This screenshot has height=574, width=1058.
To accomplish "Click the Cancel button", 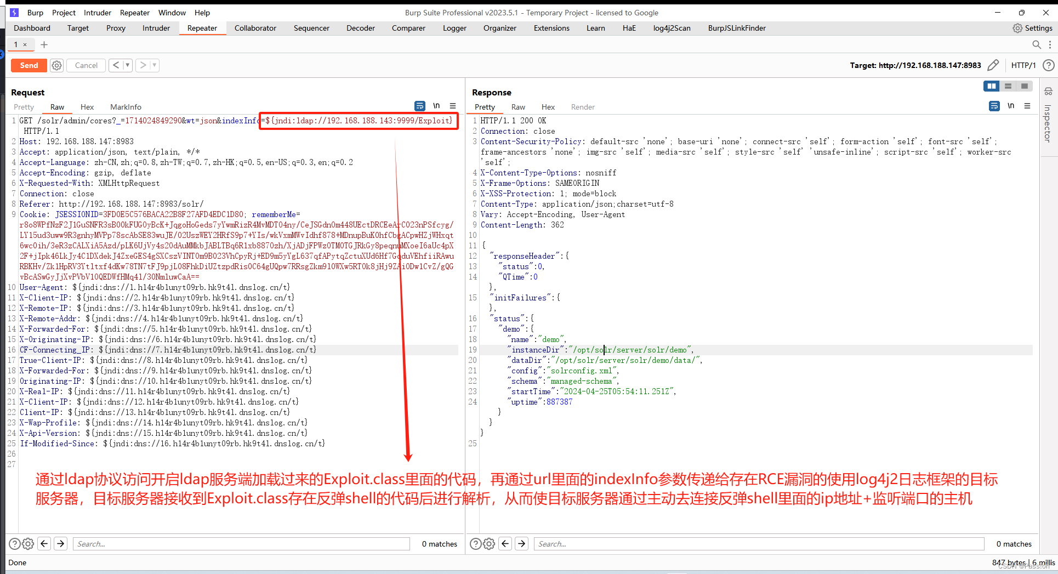I will [86, 65].
